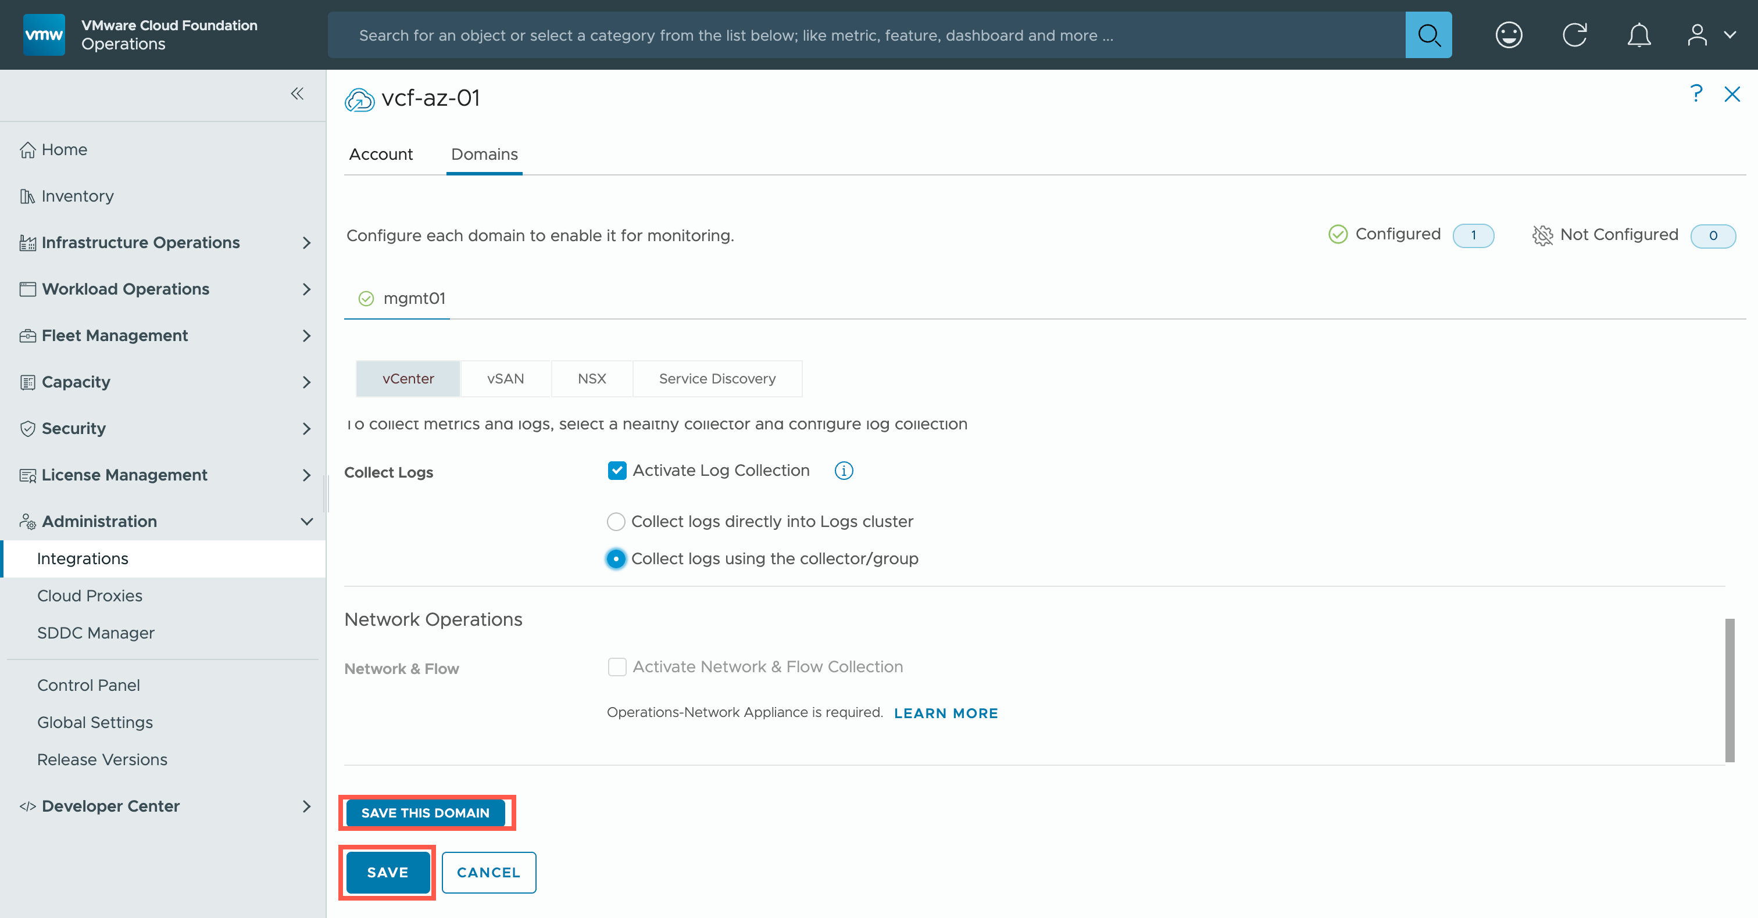Click SAVE THIS DOMAIN button

pyautogui.click(x=425, y=813)
